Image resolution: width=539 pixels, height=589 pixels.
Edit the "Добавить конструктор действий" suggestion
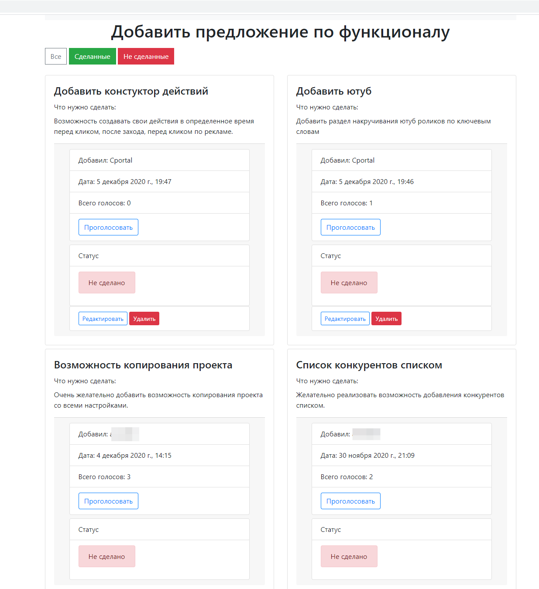tap(103, 319)
